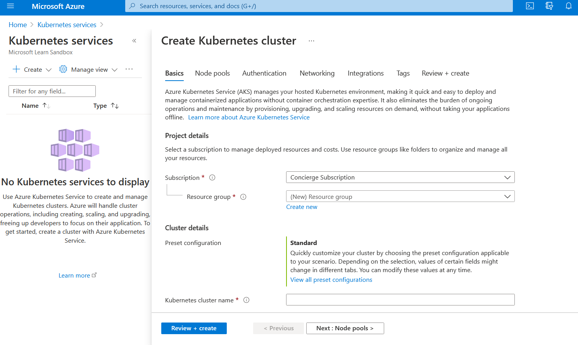Image resolution: width=578 pixels, height=345 pixels.
Task: Click the external link icon beside Learn more
Action: (x=94, y=275)
